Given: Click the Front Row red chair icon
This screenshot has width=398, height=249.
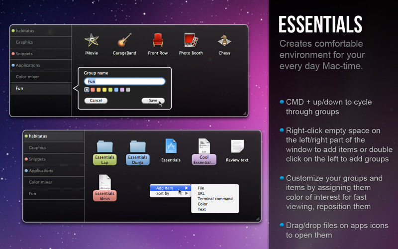Looking at the screenshot, I should 158,41.
